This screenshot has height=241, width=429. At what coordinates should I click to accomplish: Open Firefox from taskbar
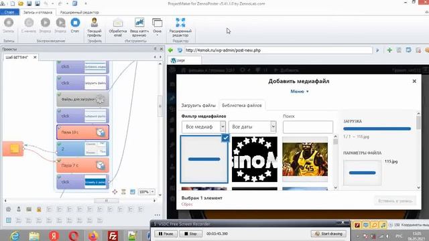tap(93, 236)
